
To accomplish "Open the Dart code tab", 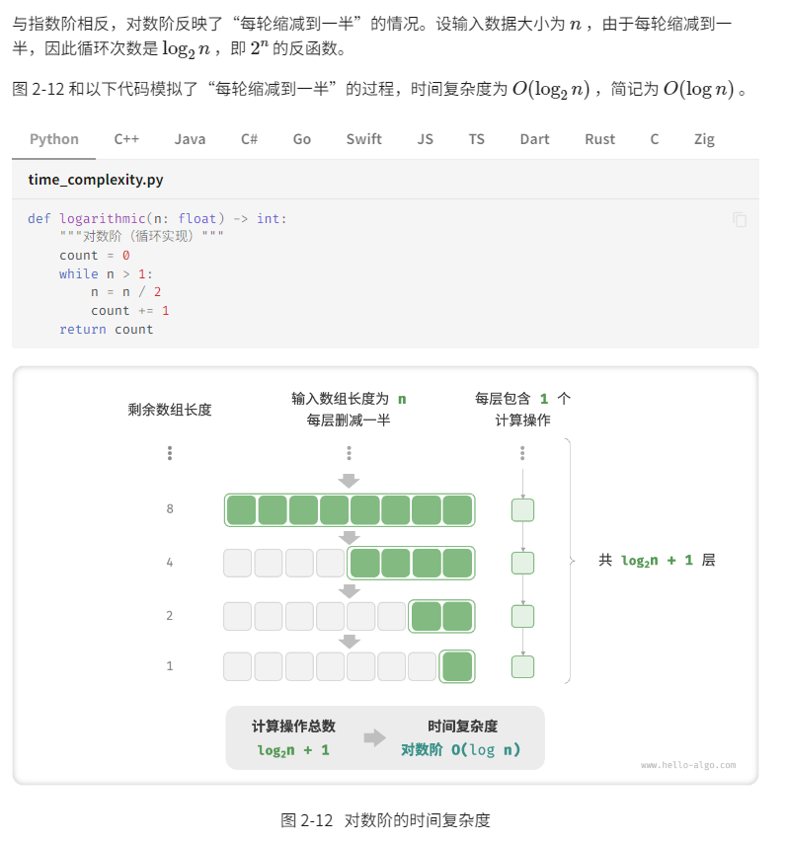I will click(x=534, y=139).
